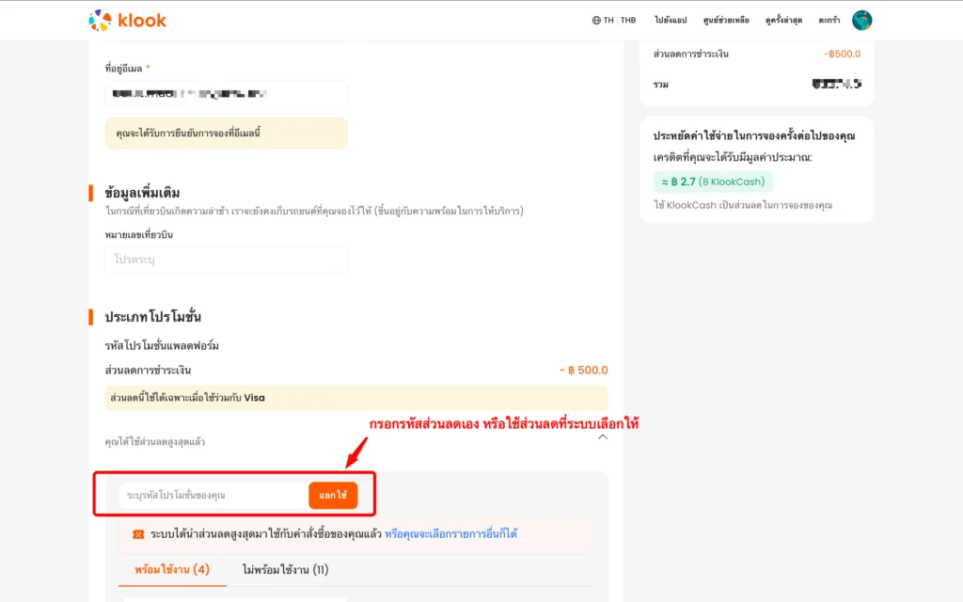Change the THB currency setting
Image resolution: width=963 pixels, height=602 pixels.
point(628,21)
